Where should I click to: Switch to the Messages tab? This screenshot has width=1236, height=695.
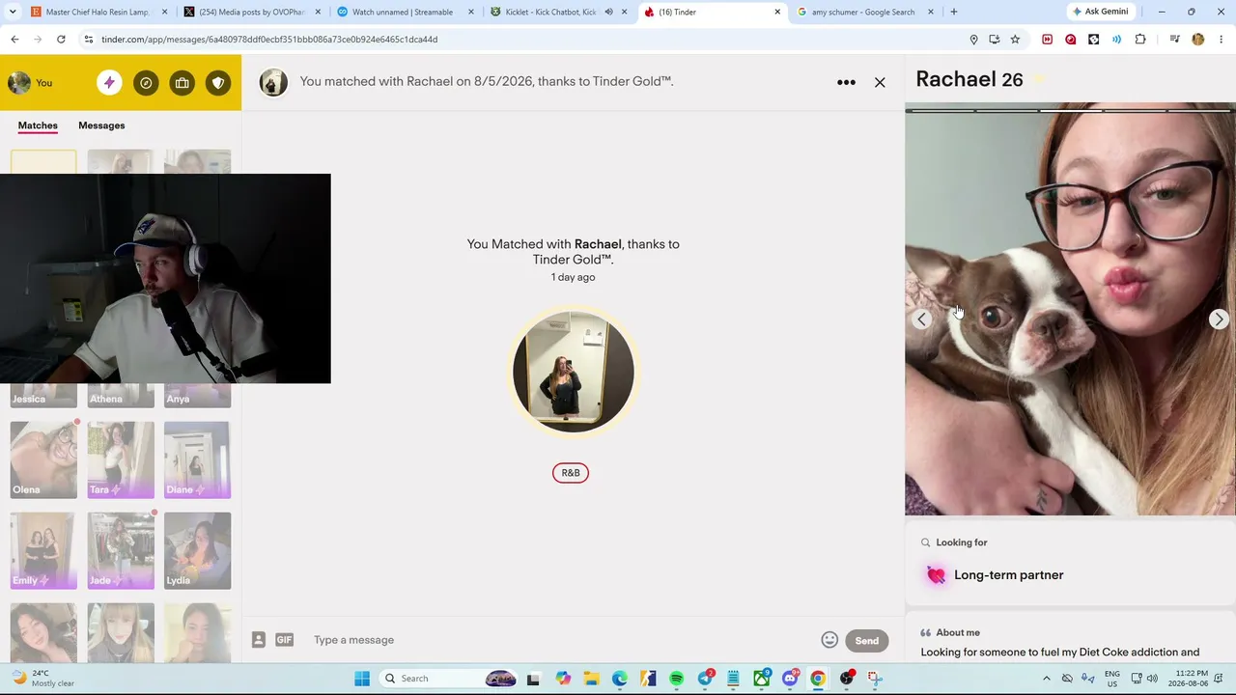coord(101,125)
